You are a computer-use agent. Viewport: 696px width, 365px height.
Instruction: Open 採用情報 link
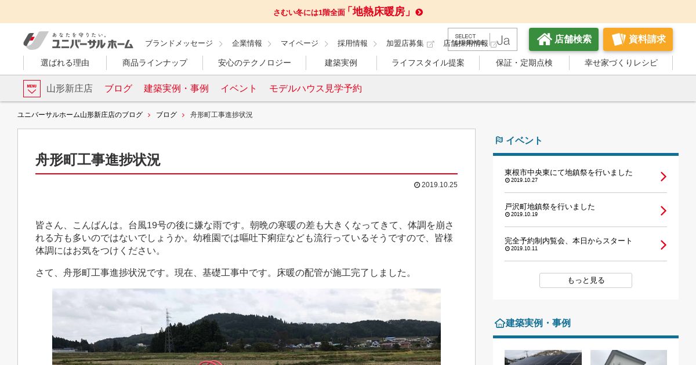pos(353,43)
